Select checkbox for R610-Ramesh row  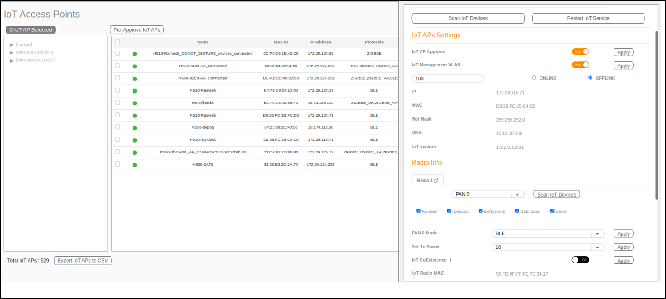pyautogui.click(x=118, y=90)
